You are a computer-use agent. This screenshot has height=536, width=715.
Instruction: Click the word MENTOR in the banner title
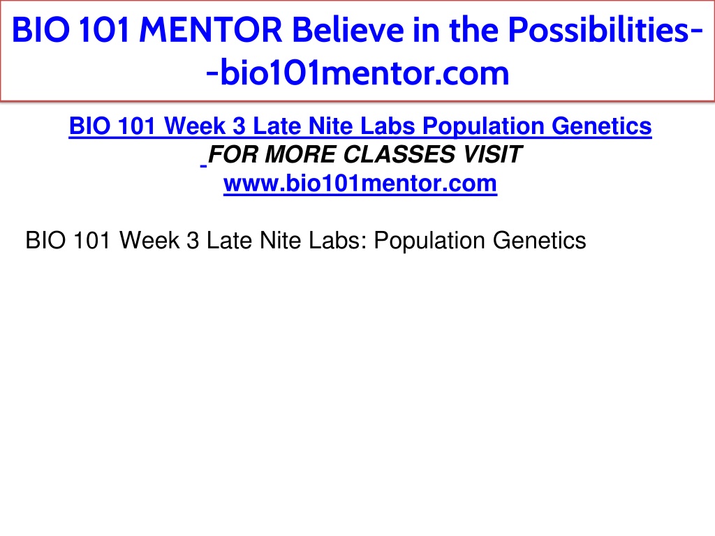(x=211, y=30)
